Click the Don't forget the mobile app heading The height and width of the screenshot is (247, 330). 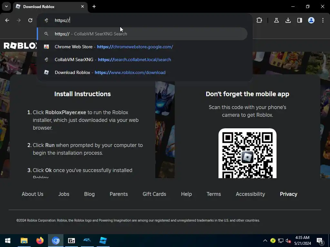coord(247,94)
